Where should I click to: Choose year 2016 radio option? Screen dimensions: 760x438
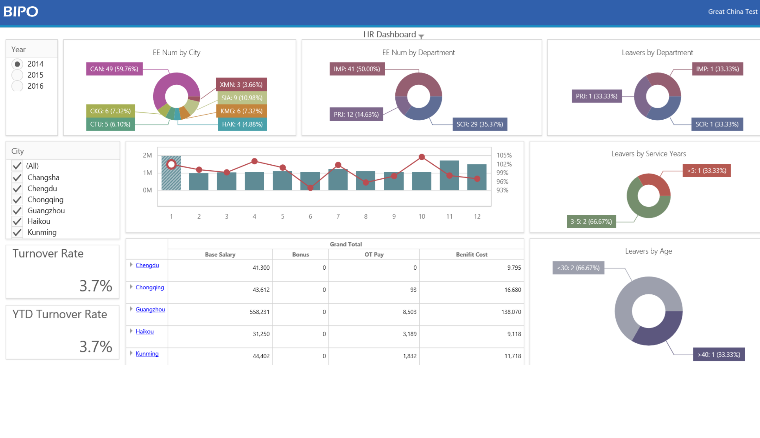(17, 86)
